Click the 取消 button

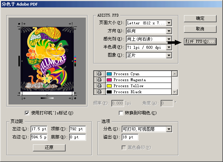[x=200, y=29]
